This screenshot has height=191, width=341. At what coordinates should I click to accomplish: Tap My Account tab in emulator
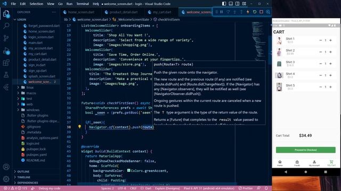coord(314,163)
